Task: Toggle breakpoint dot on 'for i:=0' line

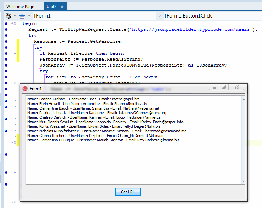Action: (x=6, y=77)
